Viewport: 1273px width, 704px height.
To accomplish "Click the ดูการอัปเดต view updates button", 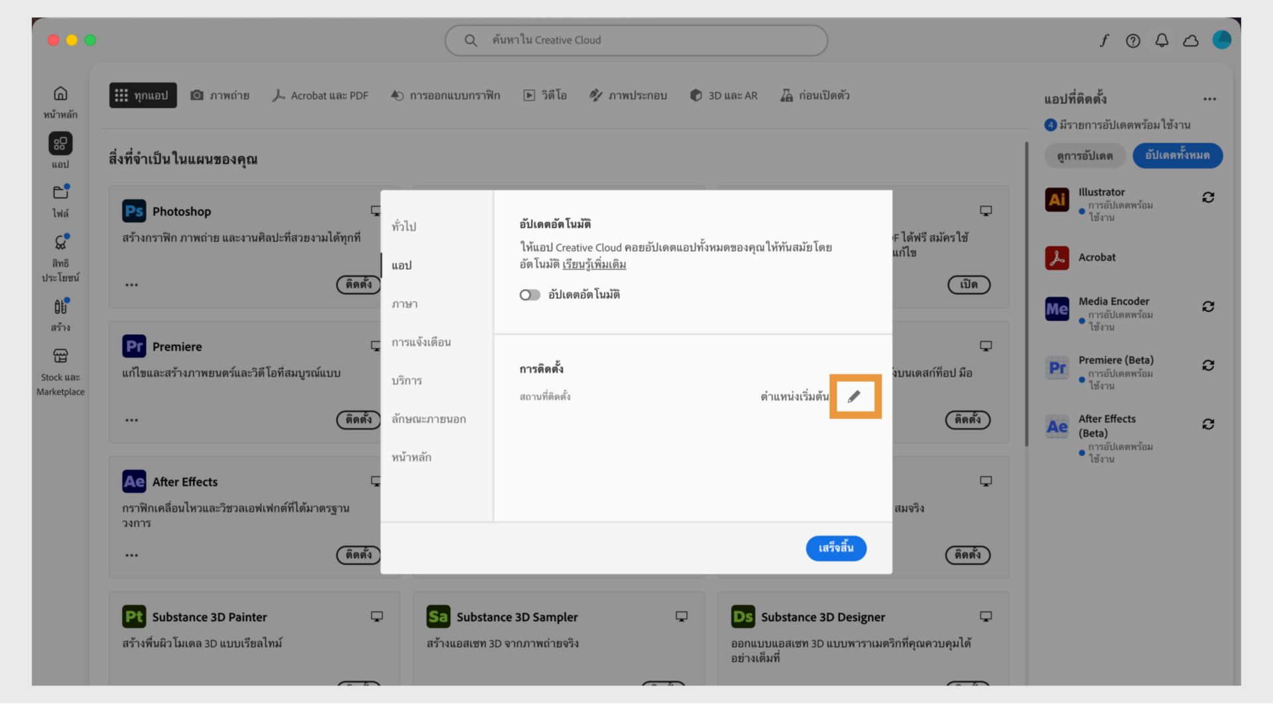I will tap(1085, 156).
